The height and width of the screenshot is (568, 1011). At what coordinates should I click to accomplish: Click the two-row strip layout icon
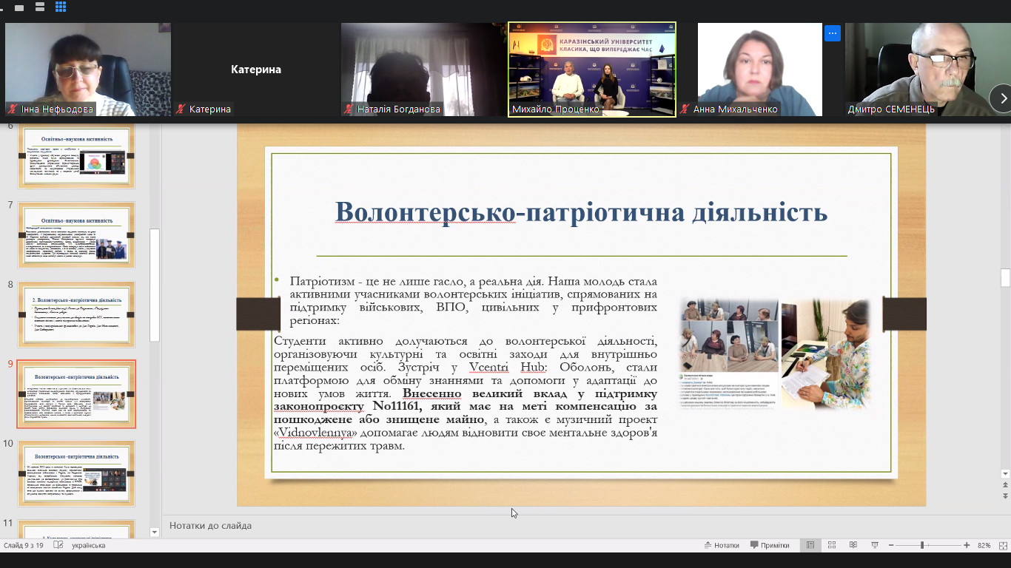coord(38,7)
